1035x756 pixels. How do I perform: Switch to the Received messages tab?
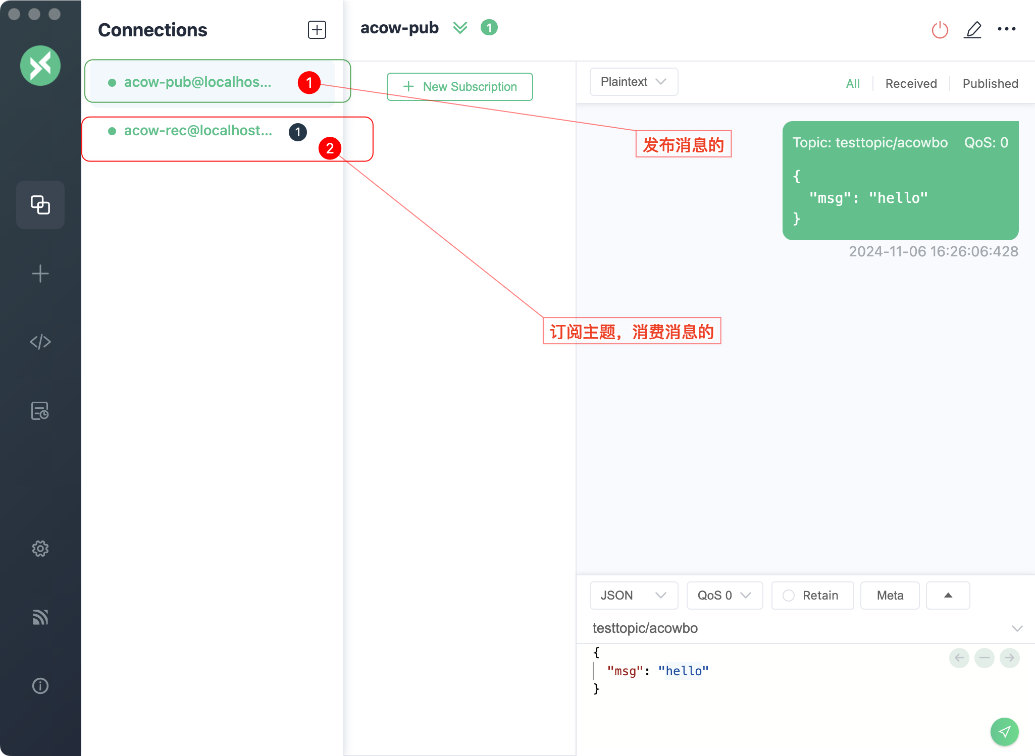(x=911, y=83)
